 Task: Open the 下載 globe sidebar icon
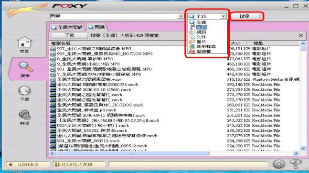[24, 94]
